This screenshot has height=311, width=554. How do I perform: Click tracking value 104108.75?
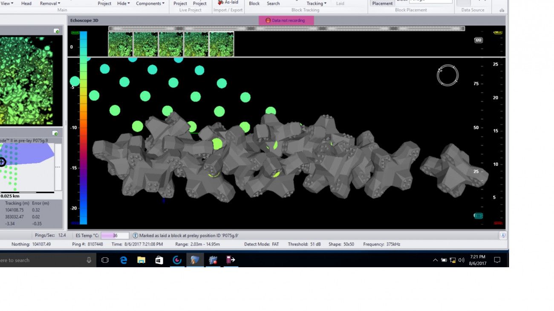14,210
